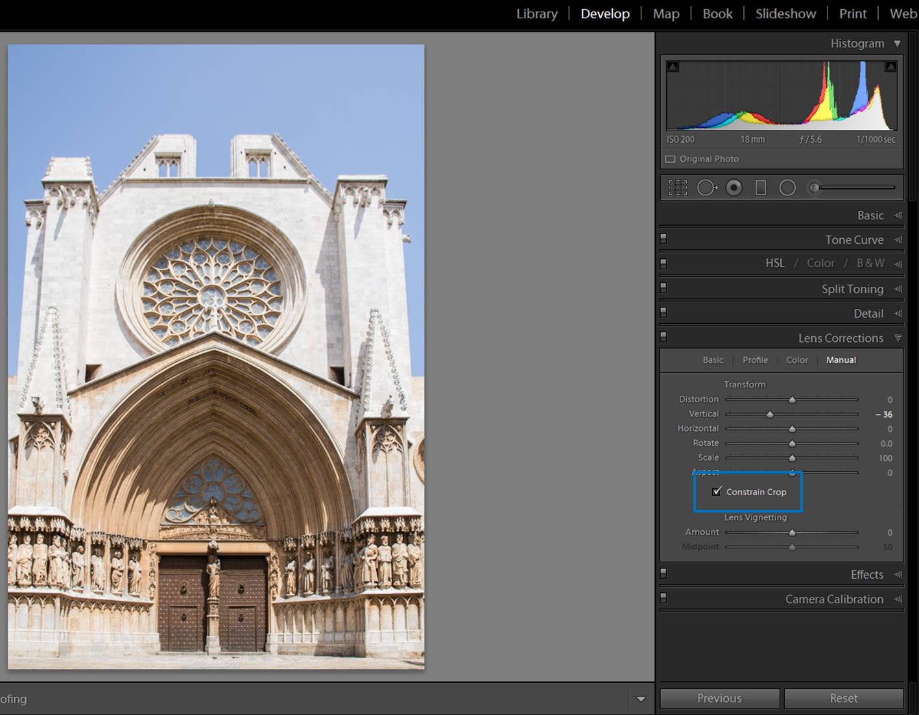Expand the HSL panel triangle
Viewport: 919px width, 715px height.
tap(898, 263)
